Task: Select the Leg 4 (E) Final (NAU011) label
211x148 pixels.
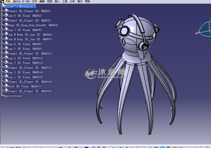Action: coord(25,58)
